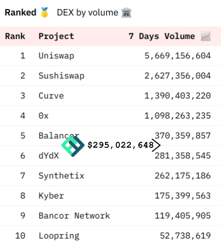
Task: Click Uniswap's volume 5,669,156,604
Action: click(178, 56)
